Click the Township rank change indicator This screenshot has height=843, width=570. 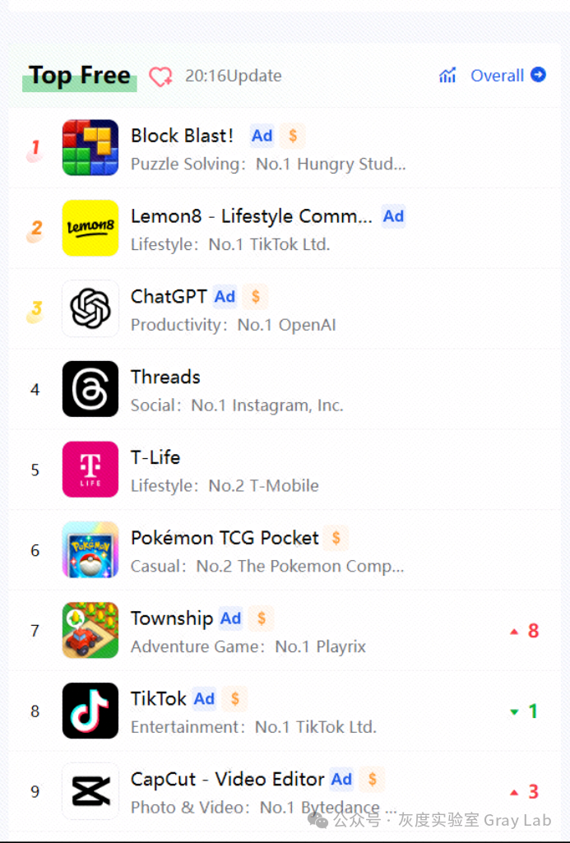tap(525, 631)
